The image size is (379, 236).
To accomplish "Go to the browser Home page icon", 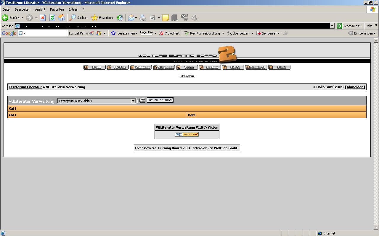I will coord(62,18).
